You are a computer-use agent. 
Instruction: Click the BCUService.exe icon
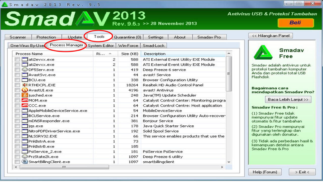25,116
